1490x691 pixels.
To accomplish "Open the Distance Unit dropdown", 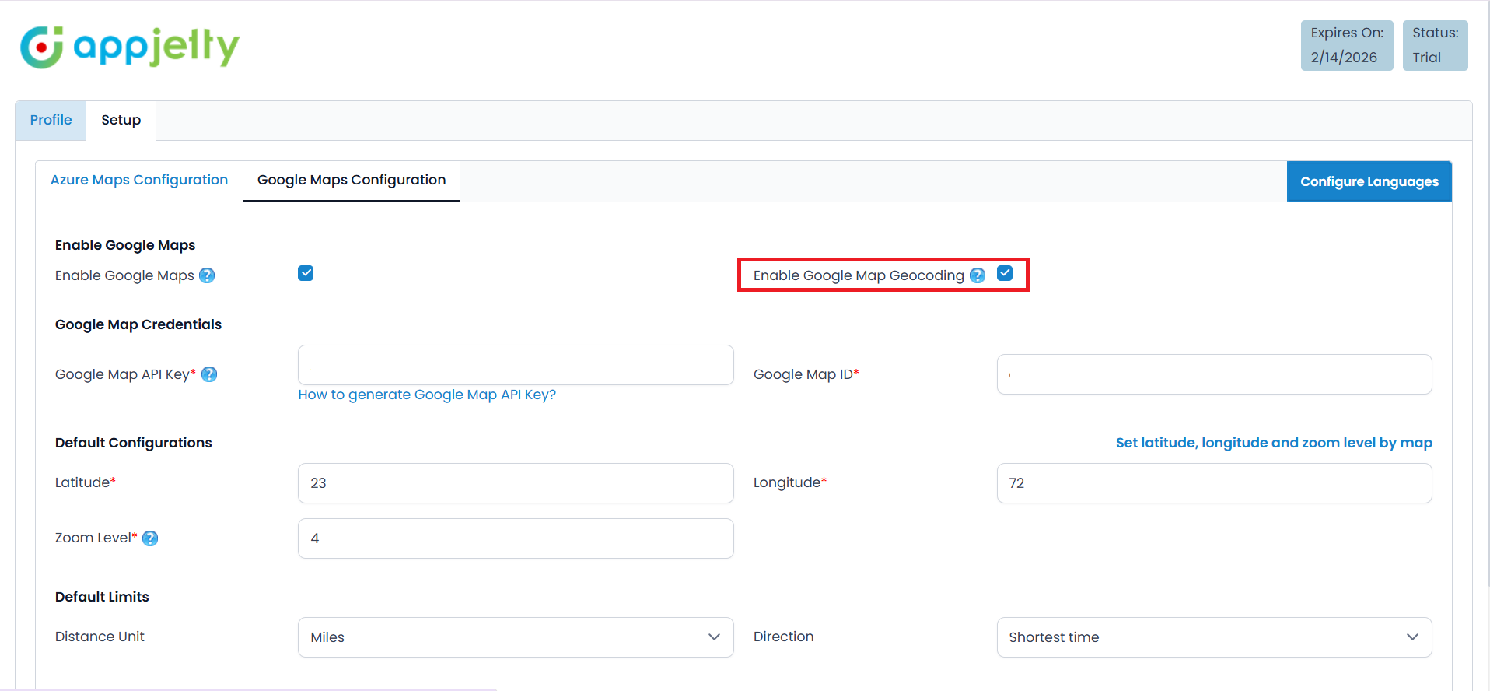I will pos(515,637).
